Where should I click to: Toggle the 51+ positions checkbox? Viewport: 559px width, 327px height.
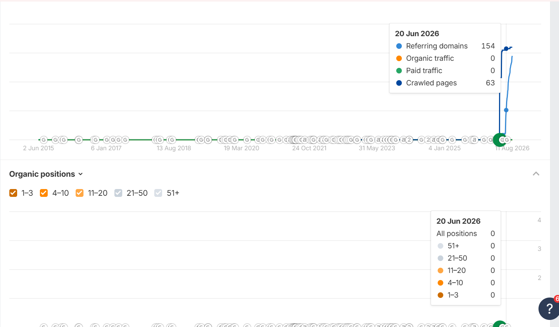(x=158, y=193)
